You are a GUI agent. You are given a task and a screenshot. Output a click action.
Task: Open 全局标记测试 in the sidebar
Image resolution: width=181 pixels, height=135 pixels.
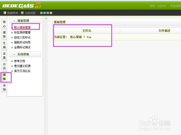(22, 47)
